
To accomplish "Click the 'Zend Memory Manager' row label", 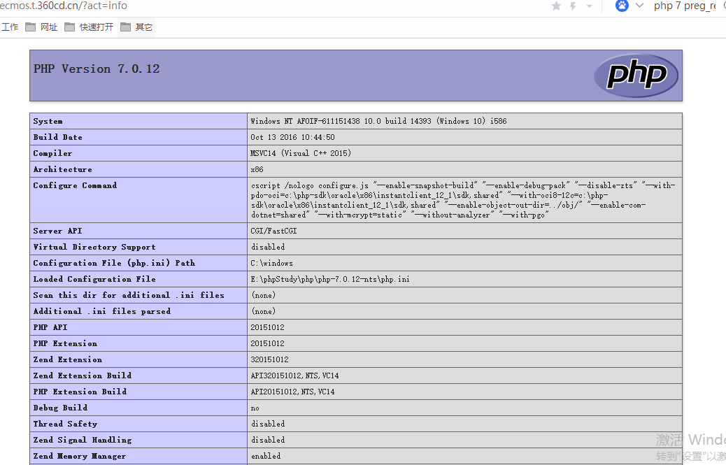I will [80, 456].
